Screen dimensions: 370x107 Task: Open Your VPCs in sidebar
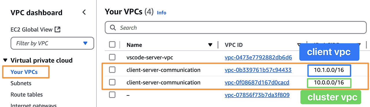click(x=24, y=72)
